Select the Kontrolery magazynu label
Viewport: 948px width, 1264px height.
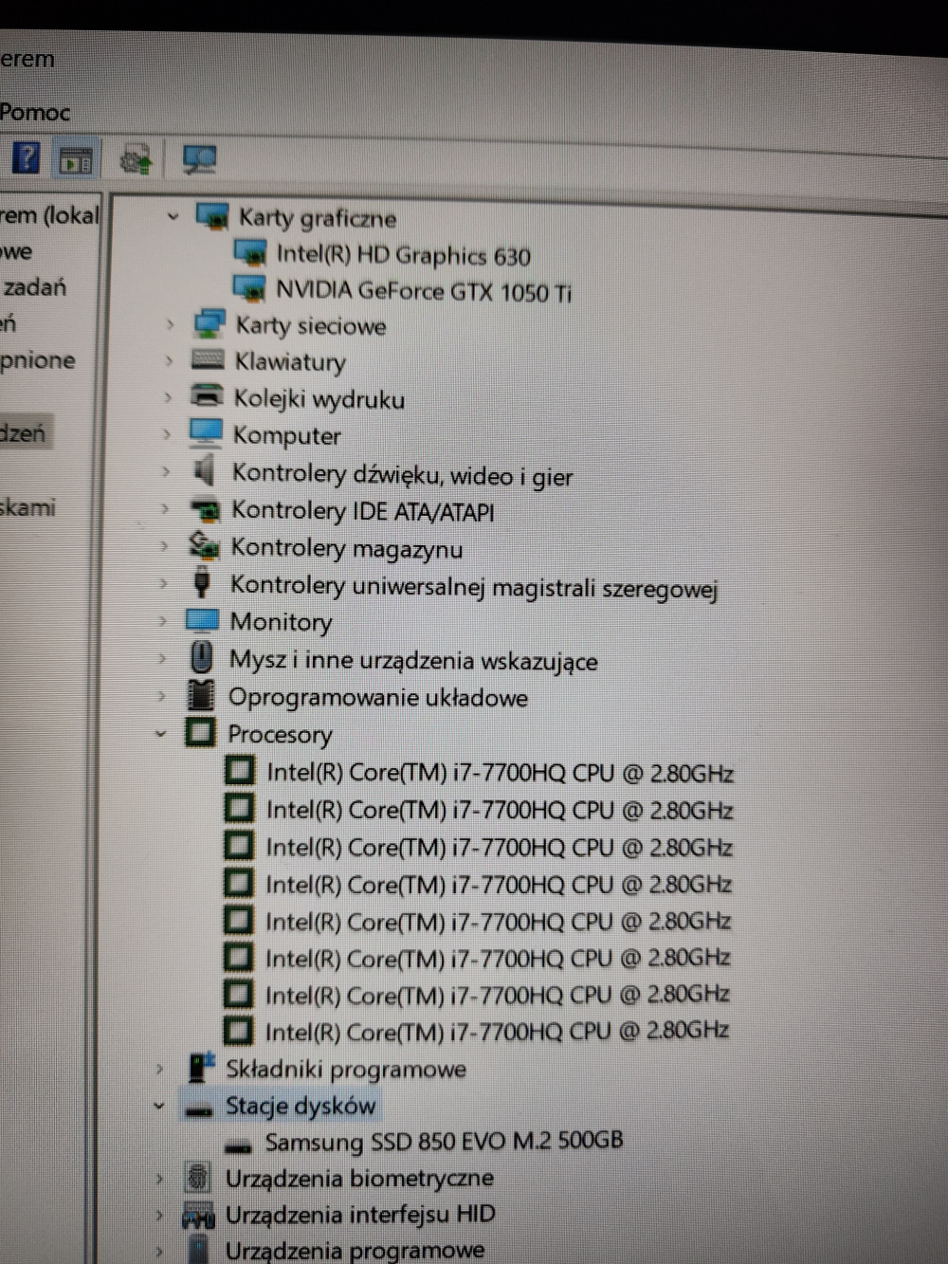(x=347, y=548)
